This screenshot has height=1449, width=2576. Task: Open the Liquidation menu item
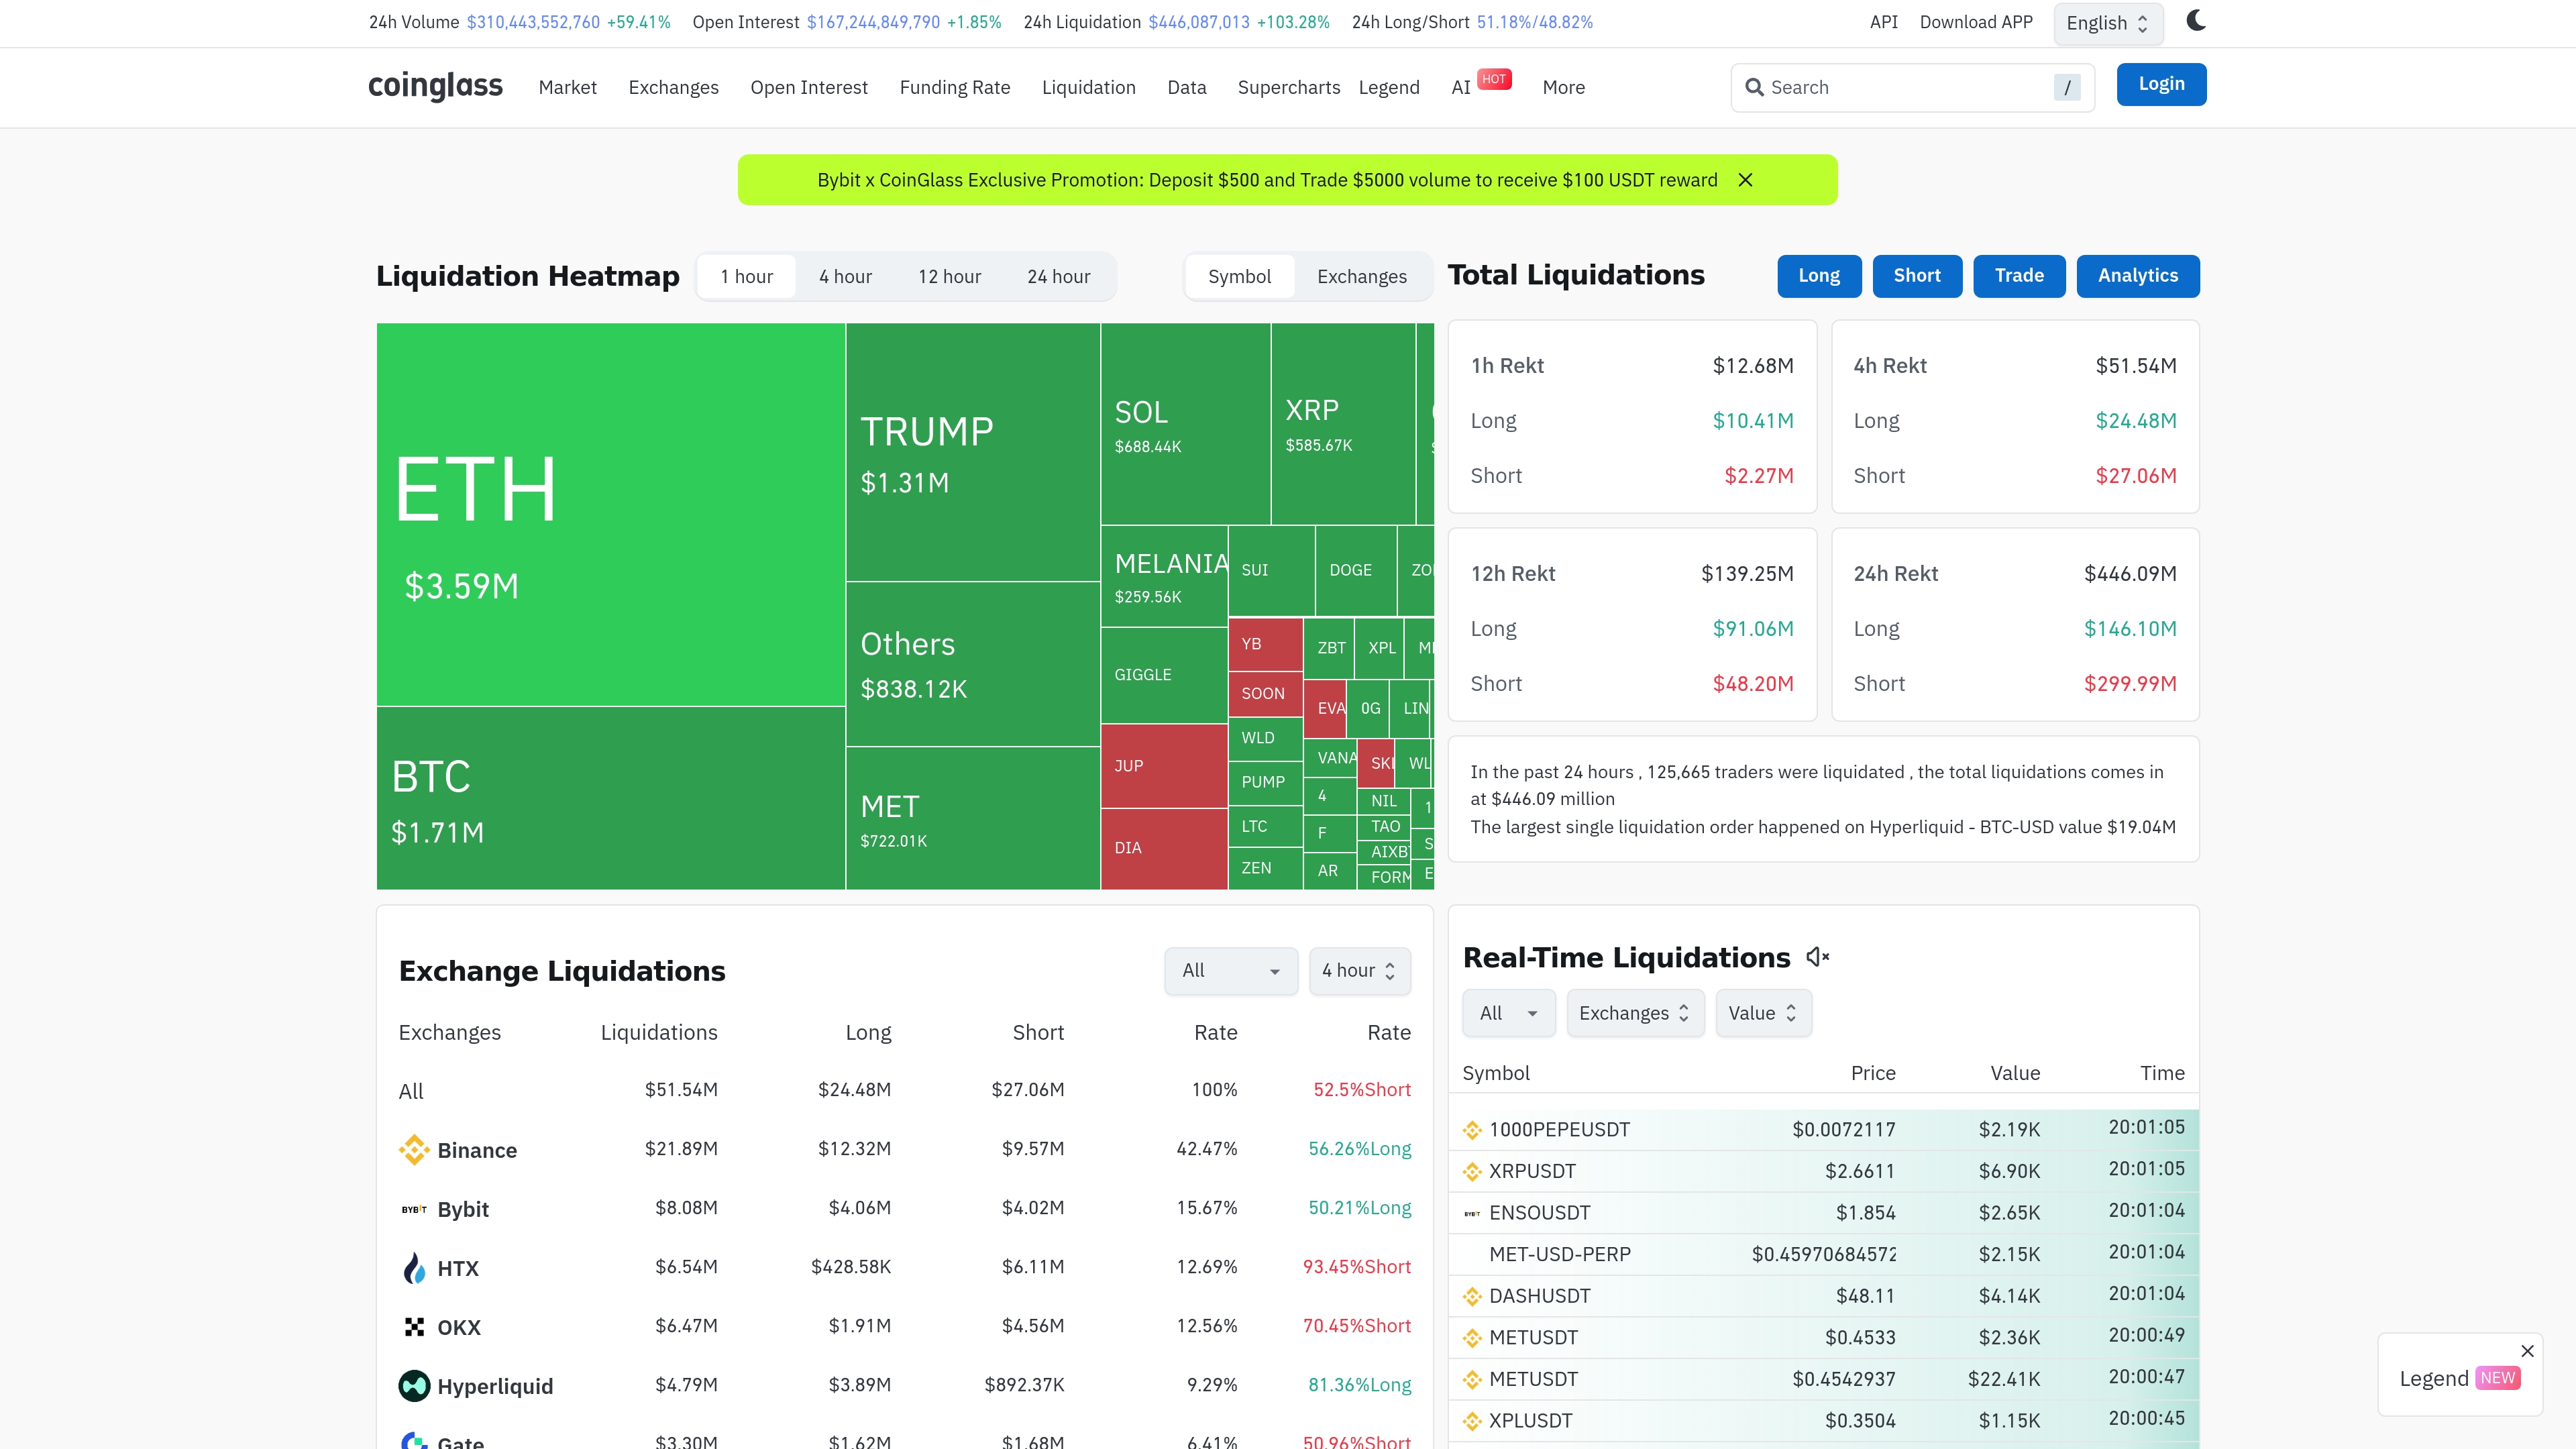tap(1088, 87)
